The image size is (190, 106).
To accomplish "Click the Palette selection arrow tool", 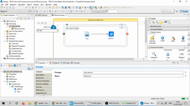I will (x=150, y=22).
